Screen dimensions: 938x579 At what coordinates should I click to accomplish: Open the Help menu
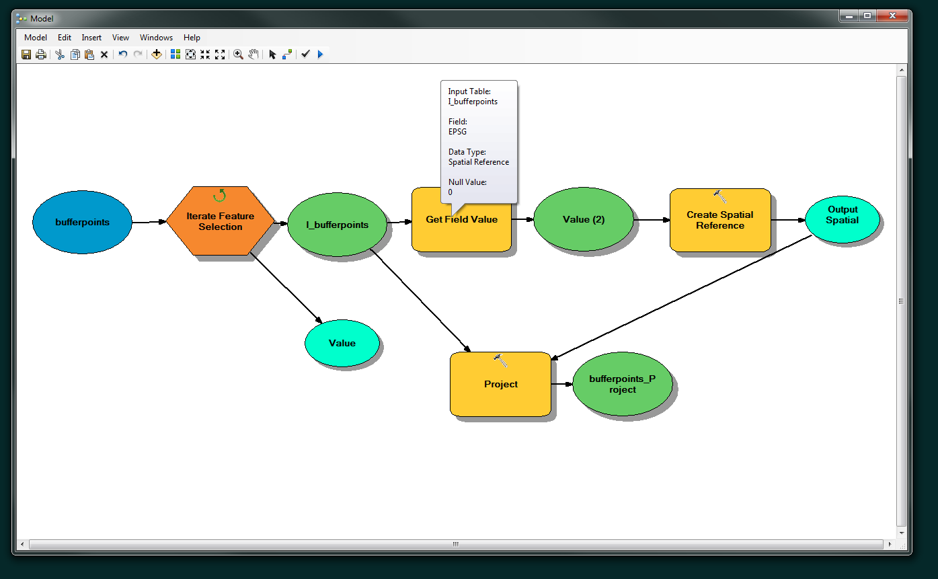192,38
